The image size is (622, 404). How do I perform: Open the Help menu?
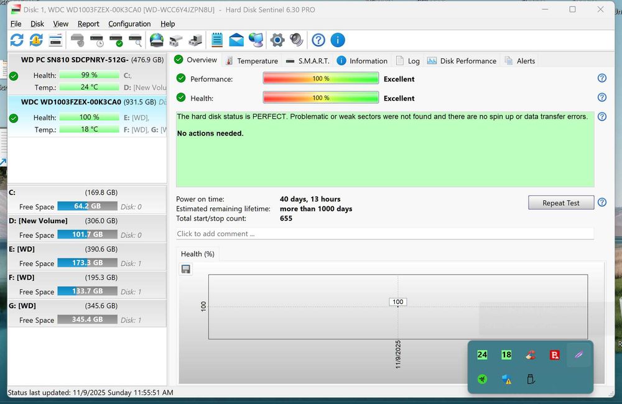tap(168, 24)
